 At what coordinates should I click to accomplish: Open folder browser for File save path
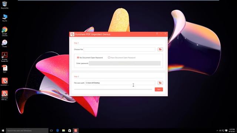[160, 83]
